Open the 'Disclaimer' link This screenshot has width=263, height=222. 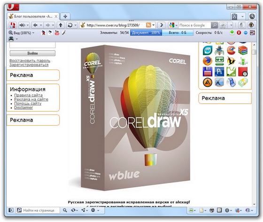click(23, 107)
